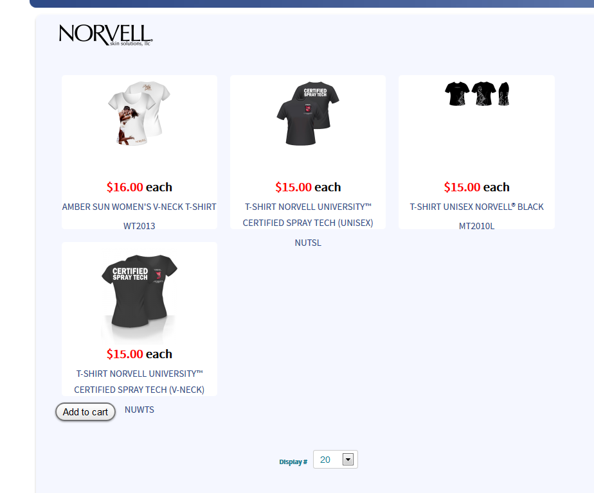Click the Add to cart button
Image resolution: width=594 pixels, height=493 pixels.
point(85,411)
